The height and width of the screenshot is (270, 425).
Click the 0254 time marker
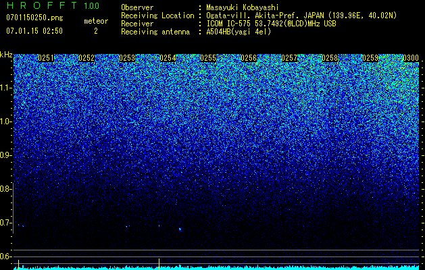[x=168, y=58]
